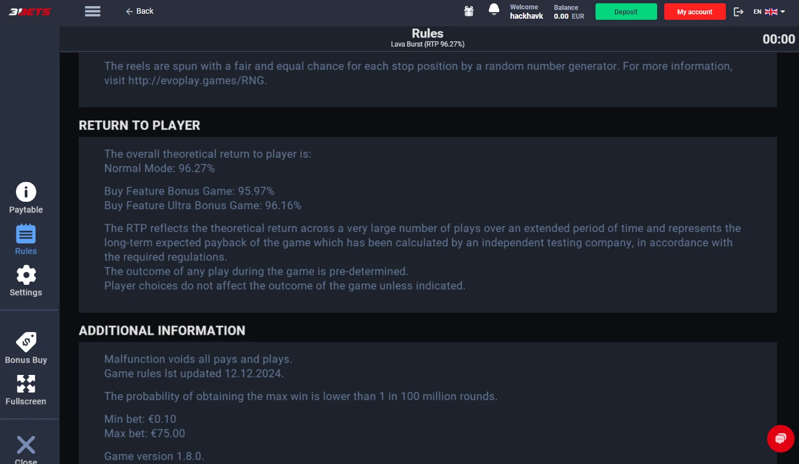Click the 00:00 session timer
The height and width of the screenshot is (464, 799).
779,39
